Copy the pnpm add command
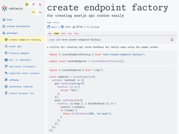 (172, 40)
